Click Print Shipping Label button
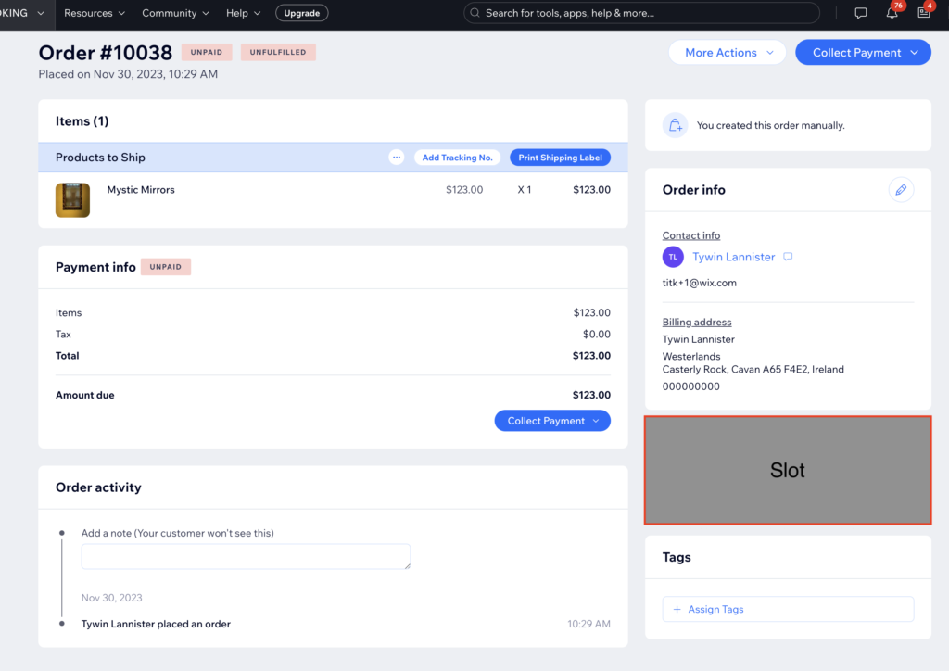Viewport: 949px width, 671px height. (x=560, y=158)
